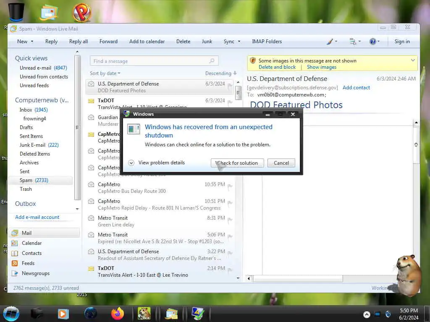
Task: Flag the CapMetro 10:55 PM message
Action: [230, 187]
